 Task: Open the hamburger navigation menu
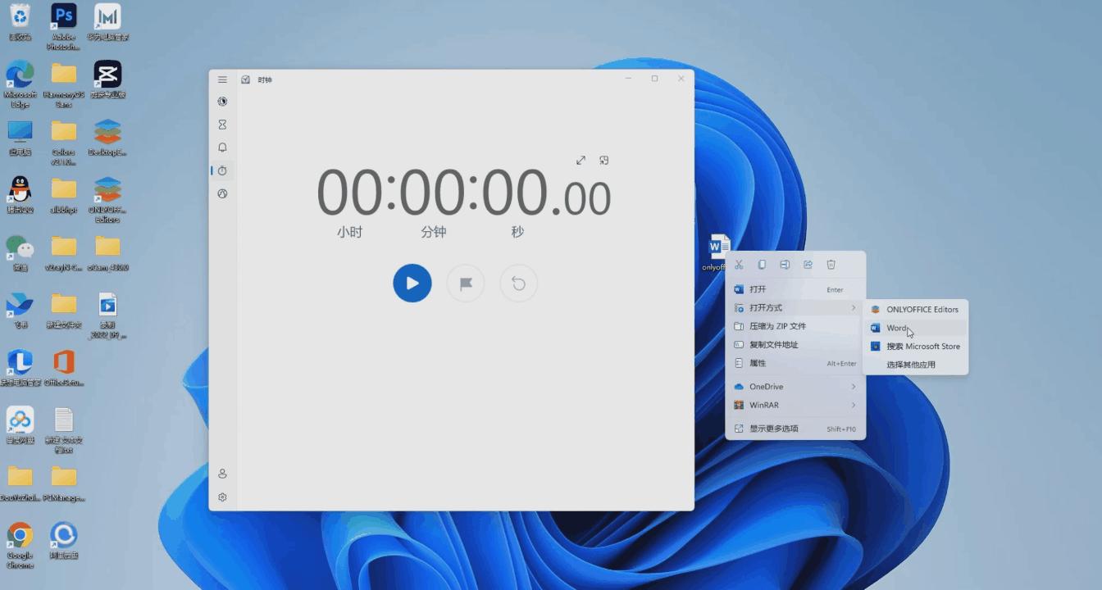tap(222, 79)
